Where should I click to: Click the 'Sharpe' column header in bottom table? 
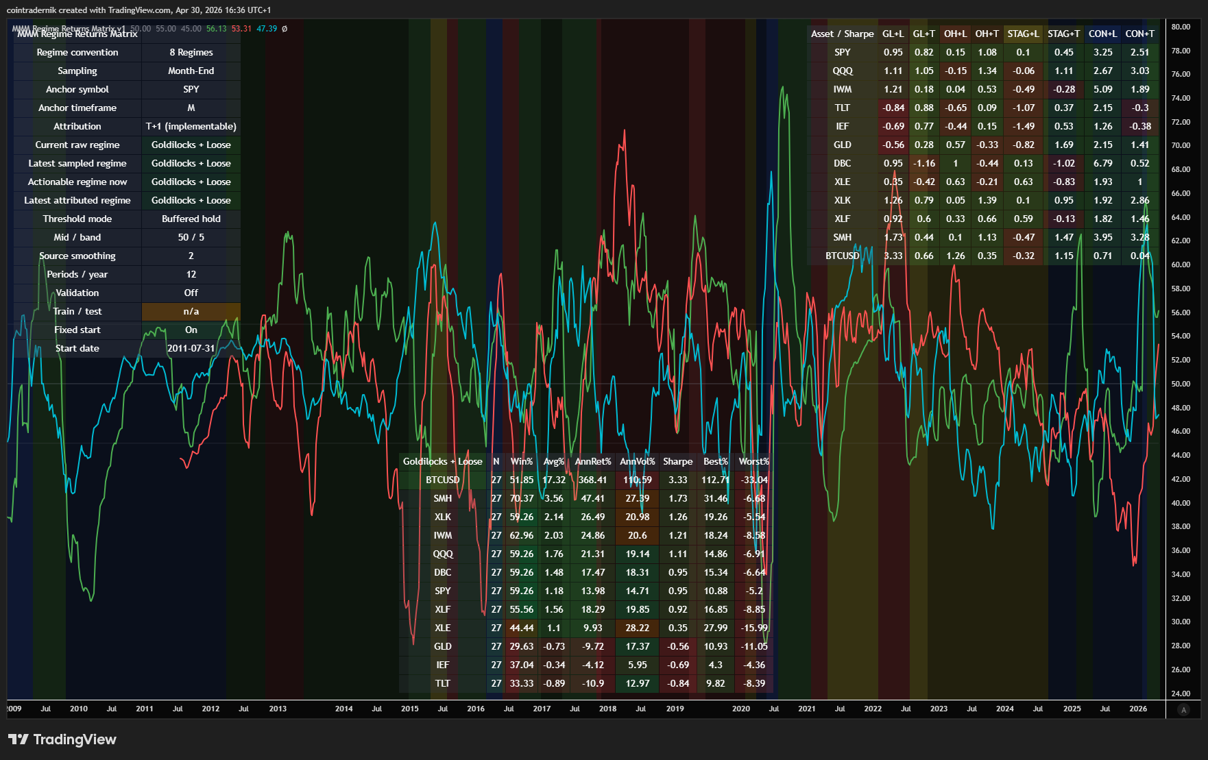pos(678,462)
